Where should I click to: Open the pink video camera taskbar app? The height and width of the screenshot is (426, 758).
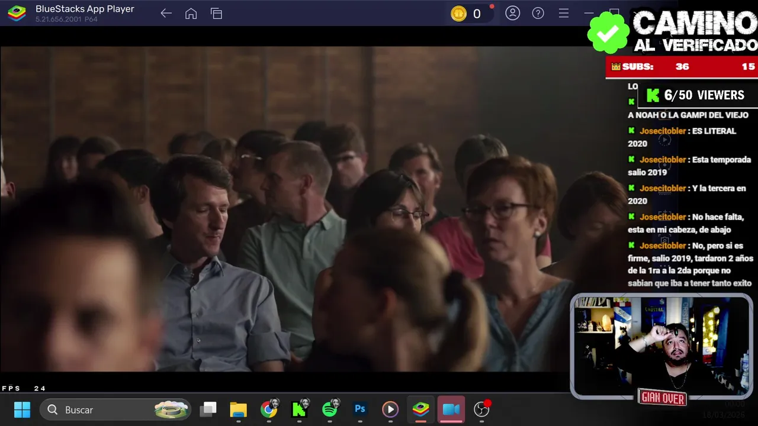click(x=451, y=409)
